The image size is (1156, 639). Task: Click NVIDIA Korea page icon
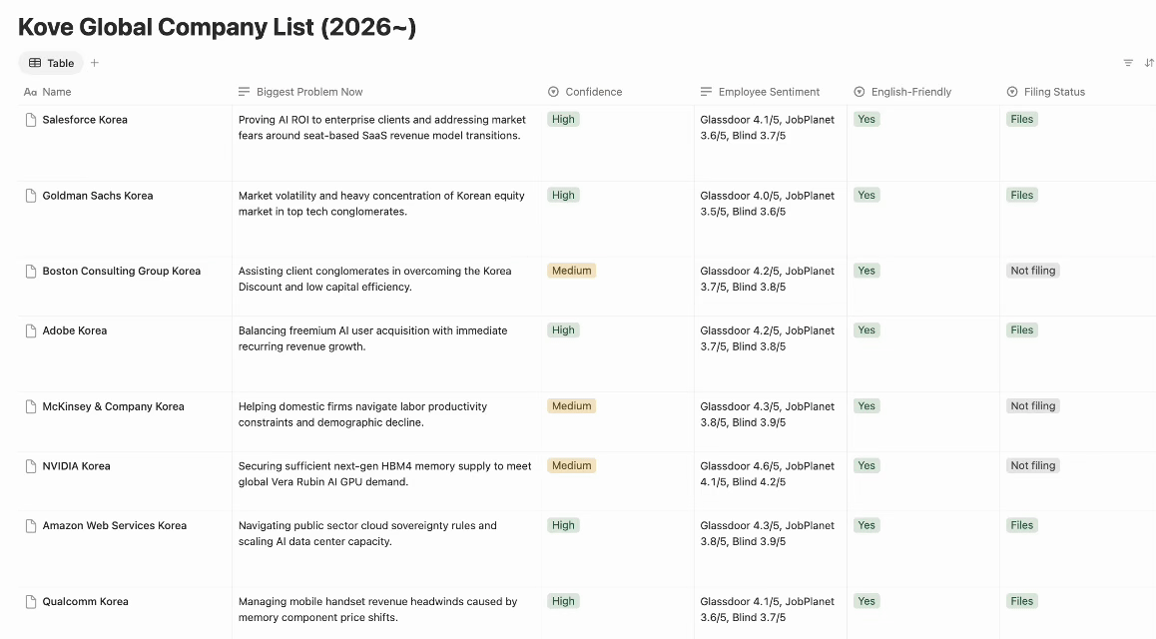click(x=31, y=466)
